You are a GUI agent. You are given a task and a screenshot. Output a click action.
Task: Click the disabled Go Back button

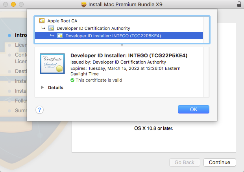[185, 162]
